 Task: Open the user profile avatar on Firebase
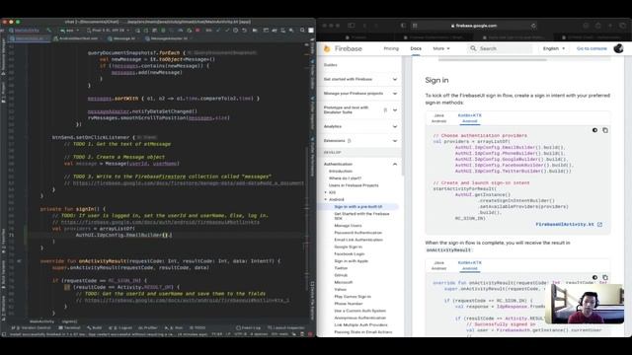618,48
